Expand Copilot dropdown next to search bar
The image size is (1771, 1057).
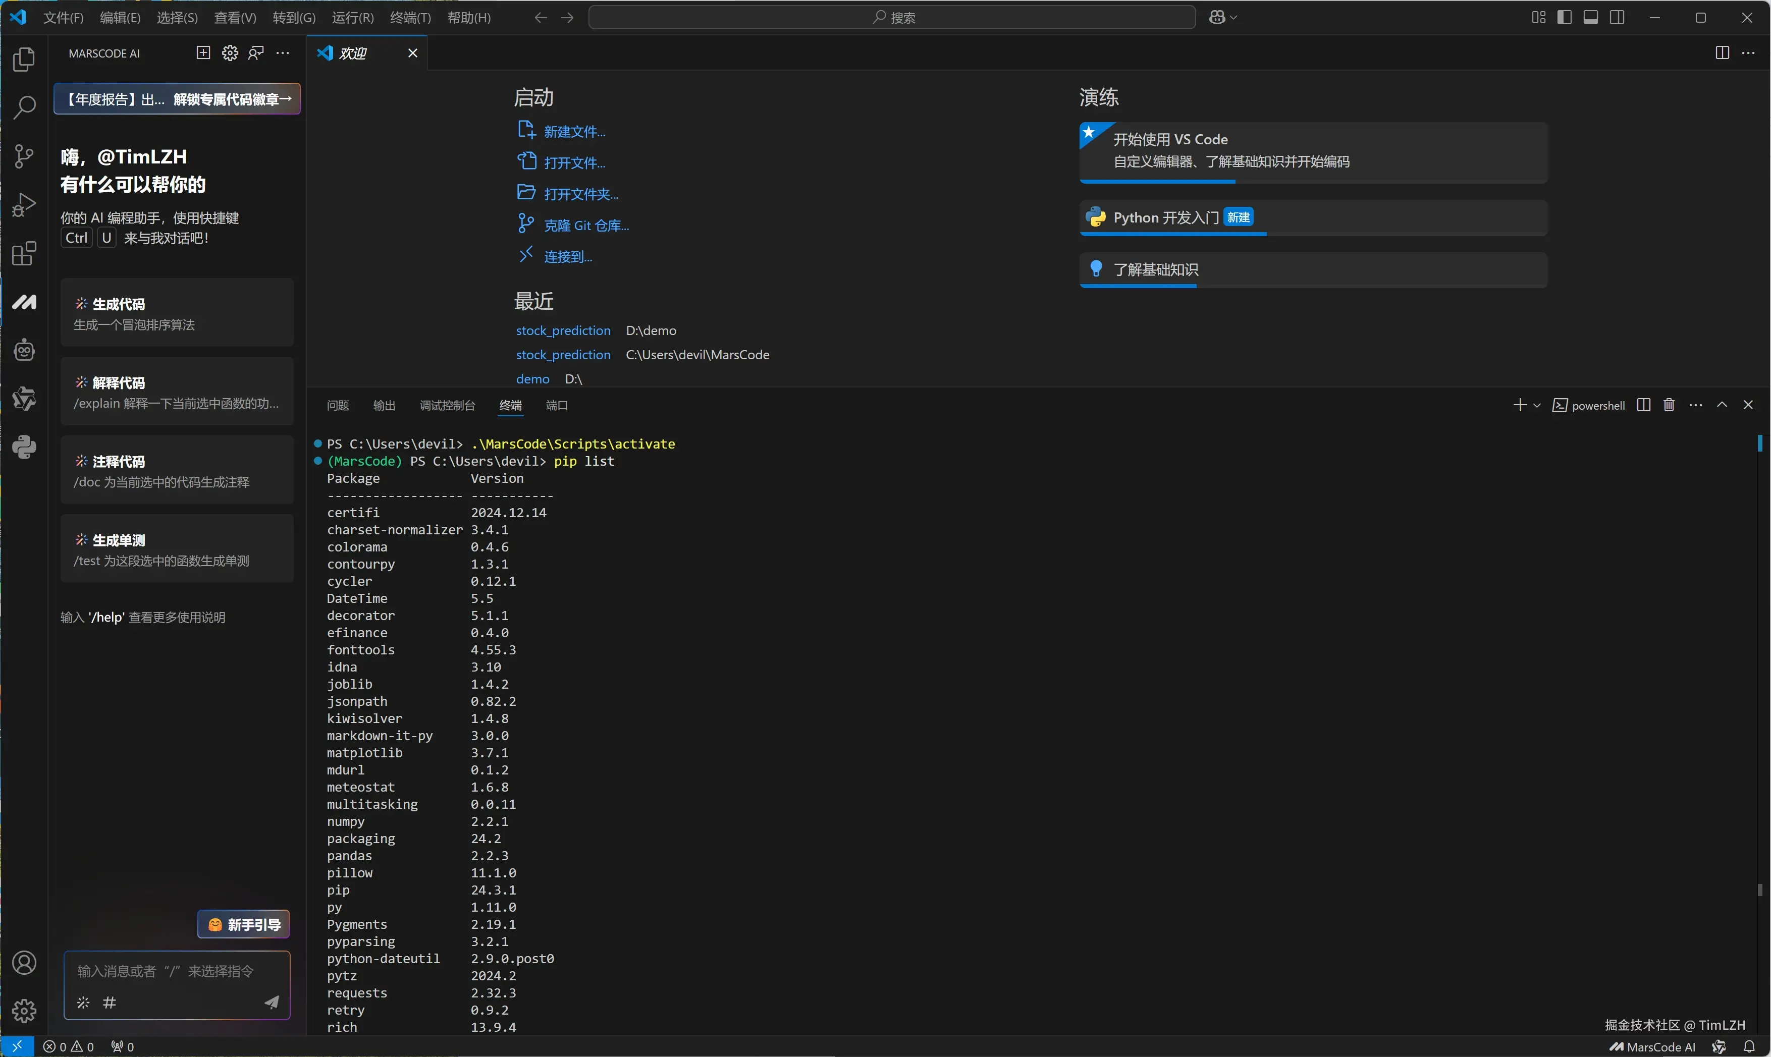(x=1234, y=18)
